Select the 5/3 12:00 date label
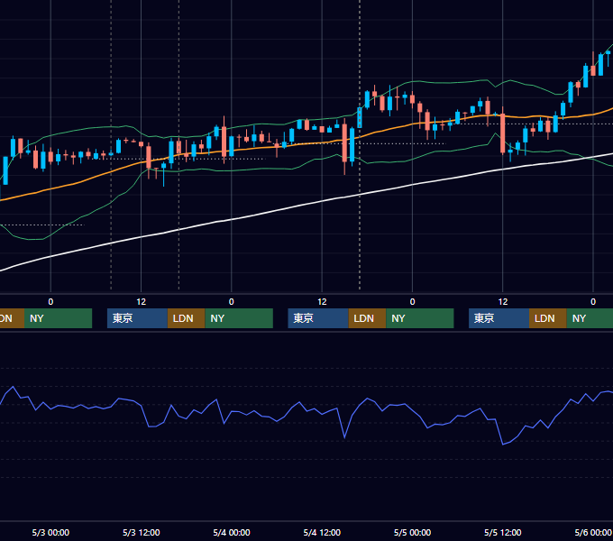Image resolution: width=613 pixels, height=541 pixels. tap(142, 532)
